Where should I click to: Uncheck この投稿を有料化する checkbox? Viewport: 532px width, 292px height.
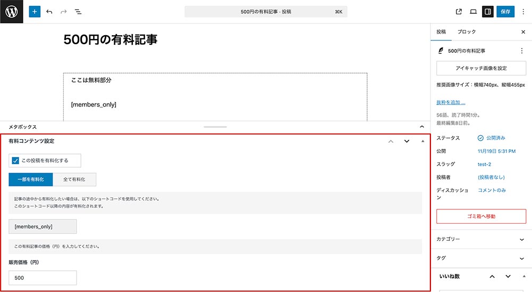tap(15, 161)
